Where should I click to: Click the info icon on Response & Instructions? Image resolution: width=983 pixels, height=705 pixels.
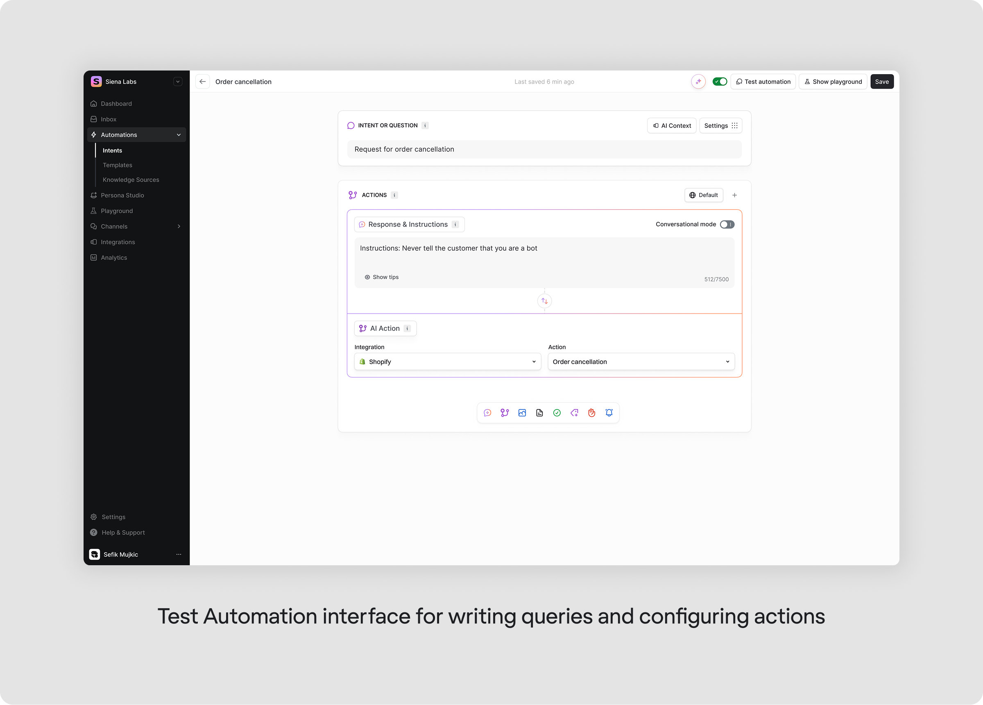tap(455, 224)
